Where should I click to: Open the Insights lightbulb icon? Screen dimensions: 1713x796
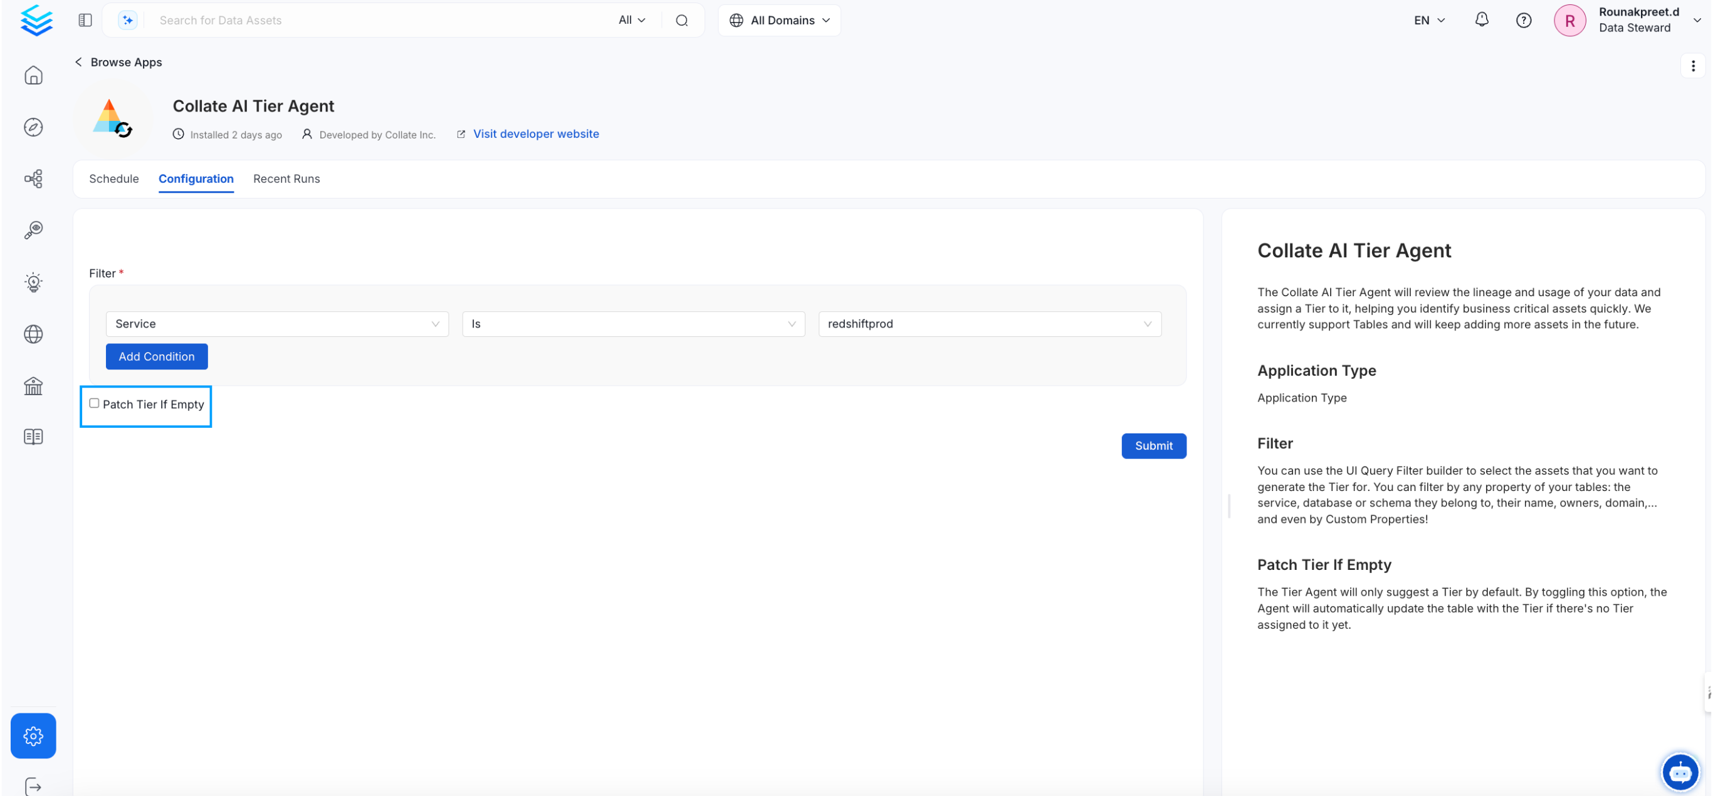(x=33, y=282)
